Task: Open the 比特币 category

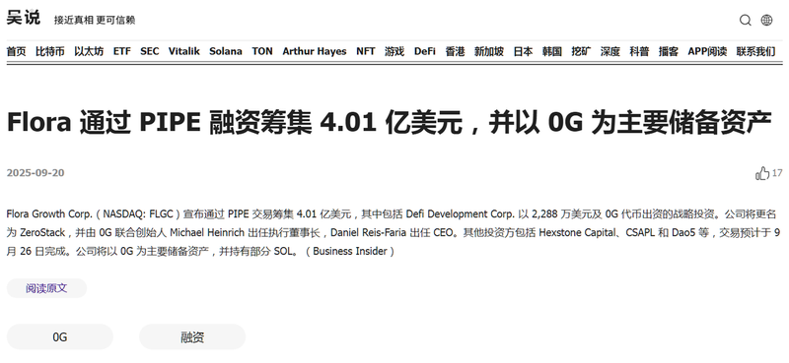Action: (x=50, y=51)
